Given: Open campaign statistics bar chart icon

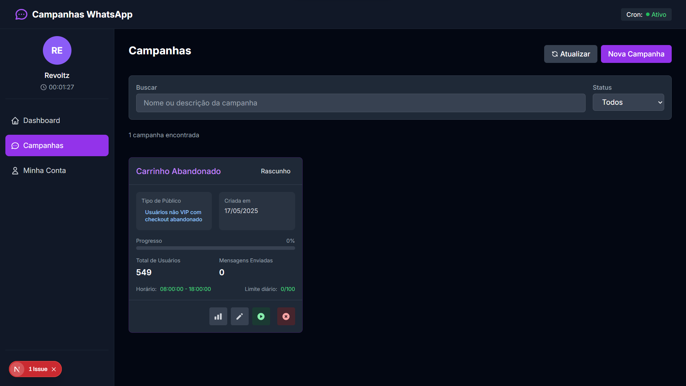Looking at the screenshot, I should coord(218,316).
